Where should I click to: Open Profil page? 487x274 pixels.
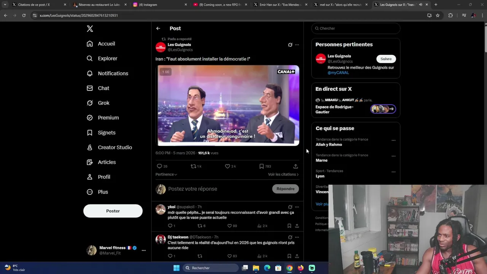98,177
